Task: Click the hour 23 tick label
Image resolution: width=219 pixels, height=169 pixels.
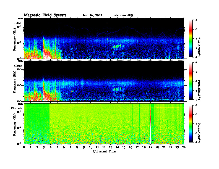Action: tap(177, 147)
